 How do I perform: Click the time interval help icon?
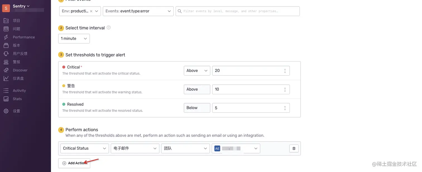click(109, 28)
